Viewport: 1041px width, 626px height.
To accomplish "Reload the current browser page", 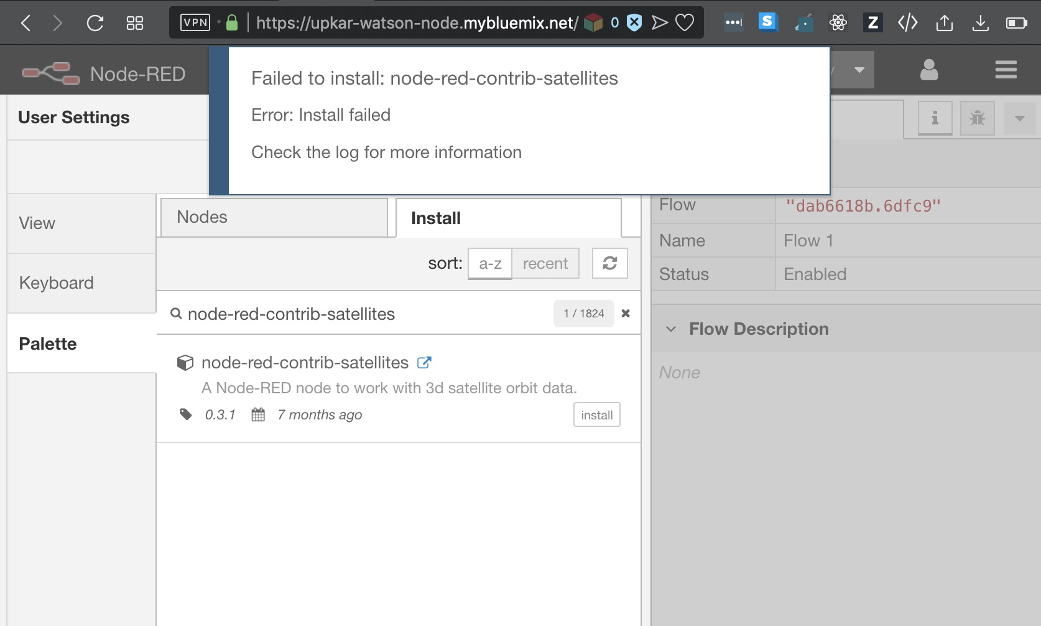I will tap(95, 23).
